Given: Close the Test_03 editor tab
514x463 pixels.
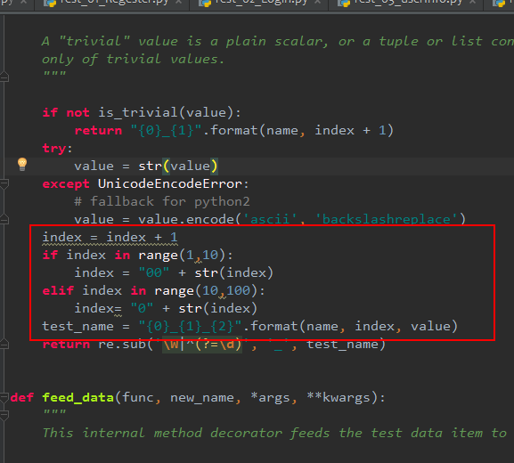Looking at the screenshot, I should [x=473, y=3].
